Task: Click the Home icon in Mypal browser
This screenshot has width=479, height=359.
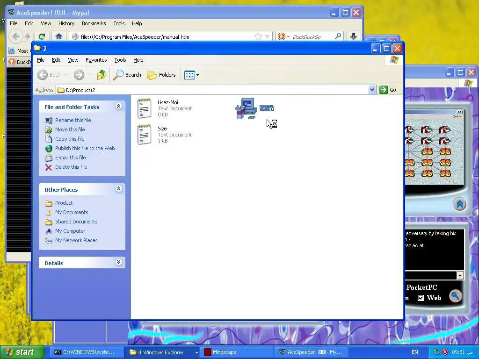Action: click(x=58, y=36)
